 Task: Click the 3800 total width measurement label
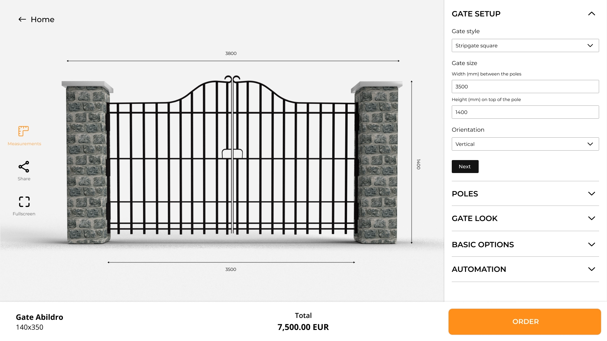pyautogui.click(x=231, y=53)
